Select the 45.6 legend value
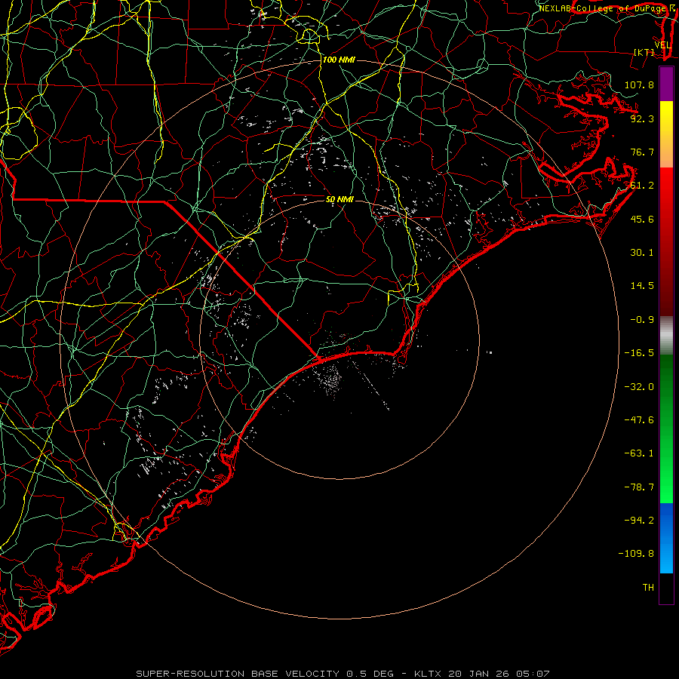Image resolution: width=679 pixels, height=679 pixels. point(642,219)
